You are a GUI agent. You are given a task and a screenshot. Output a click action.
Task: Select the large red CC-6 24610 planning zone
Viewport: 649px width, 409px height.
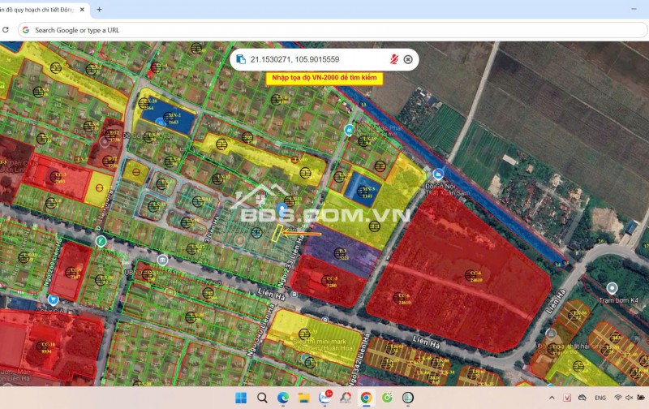coord(459,273)
